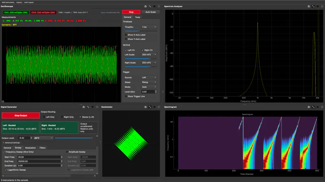Screen dimensions: 325x182
Task: Toggle the CH2 250 mFS/div channel badge
Action: (x=43, y=13)
